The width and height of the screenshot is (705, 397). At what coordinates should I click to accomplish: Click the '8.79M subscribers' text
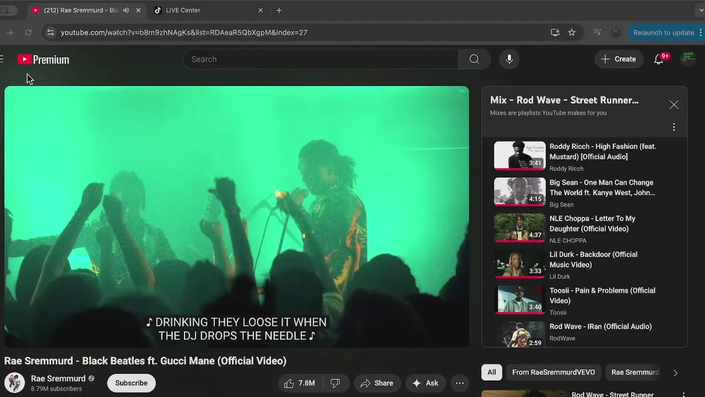click(x=56, y=389)
